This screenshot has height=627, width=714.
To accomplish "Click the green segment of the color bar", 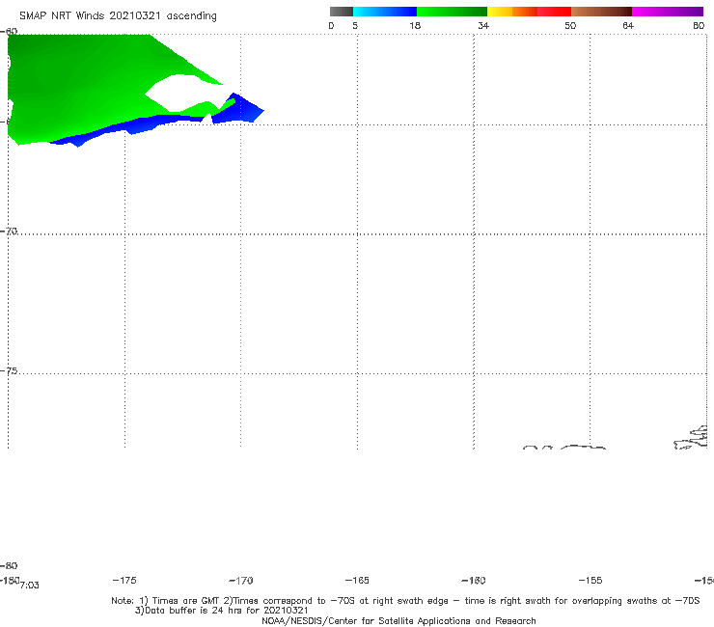I will (452, 12).
